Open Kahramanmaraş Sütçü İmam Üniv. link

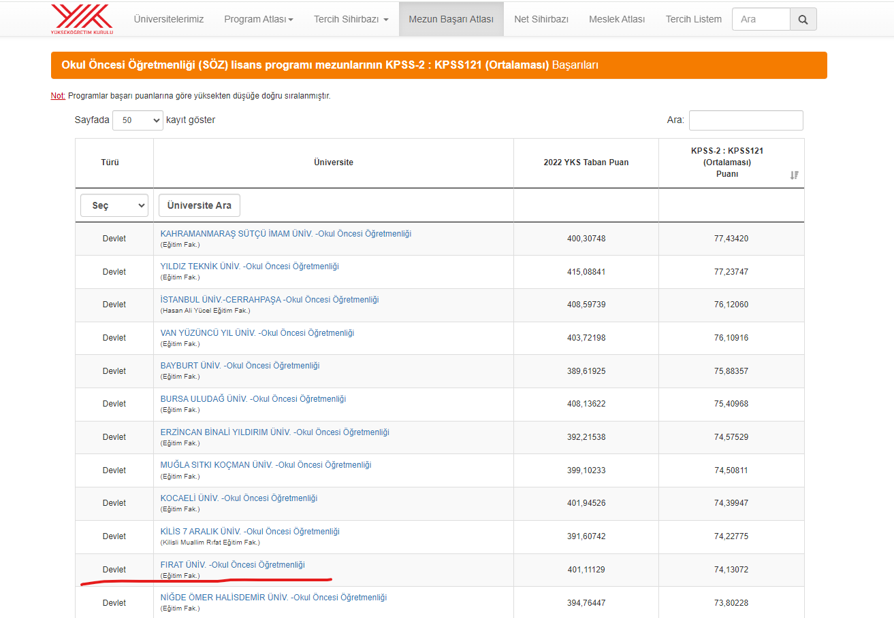point(286,233)
